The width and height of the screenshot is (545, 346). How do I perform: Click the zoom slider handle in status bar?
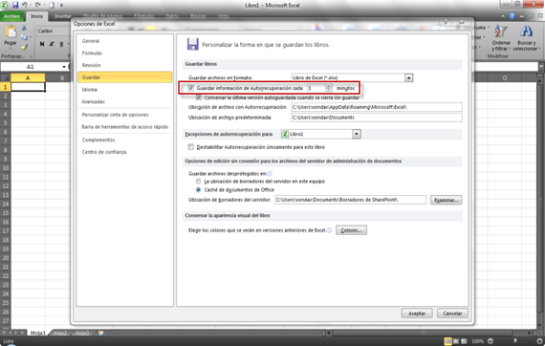(x=515, y=341)
